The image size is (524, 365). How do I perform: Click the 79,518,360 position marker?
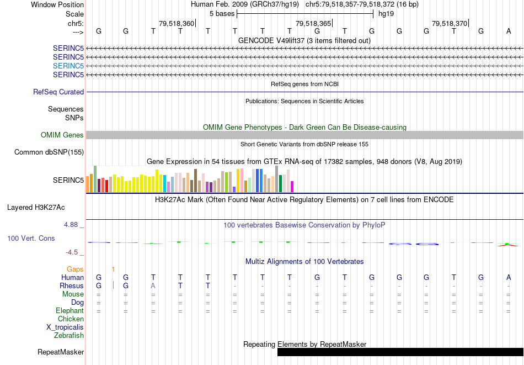pos(177,23)
